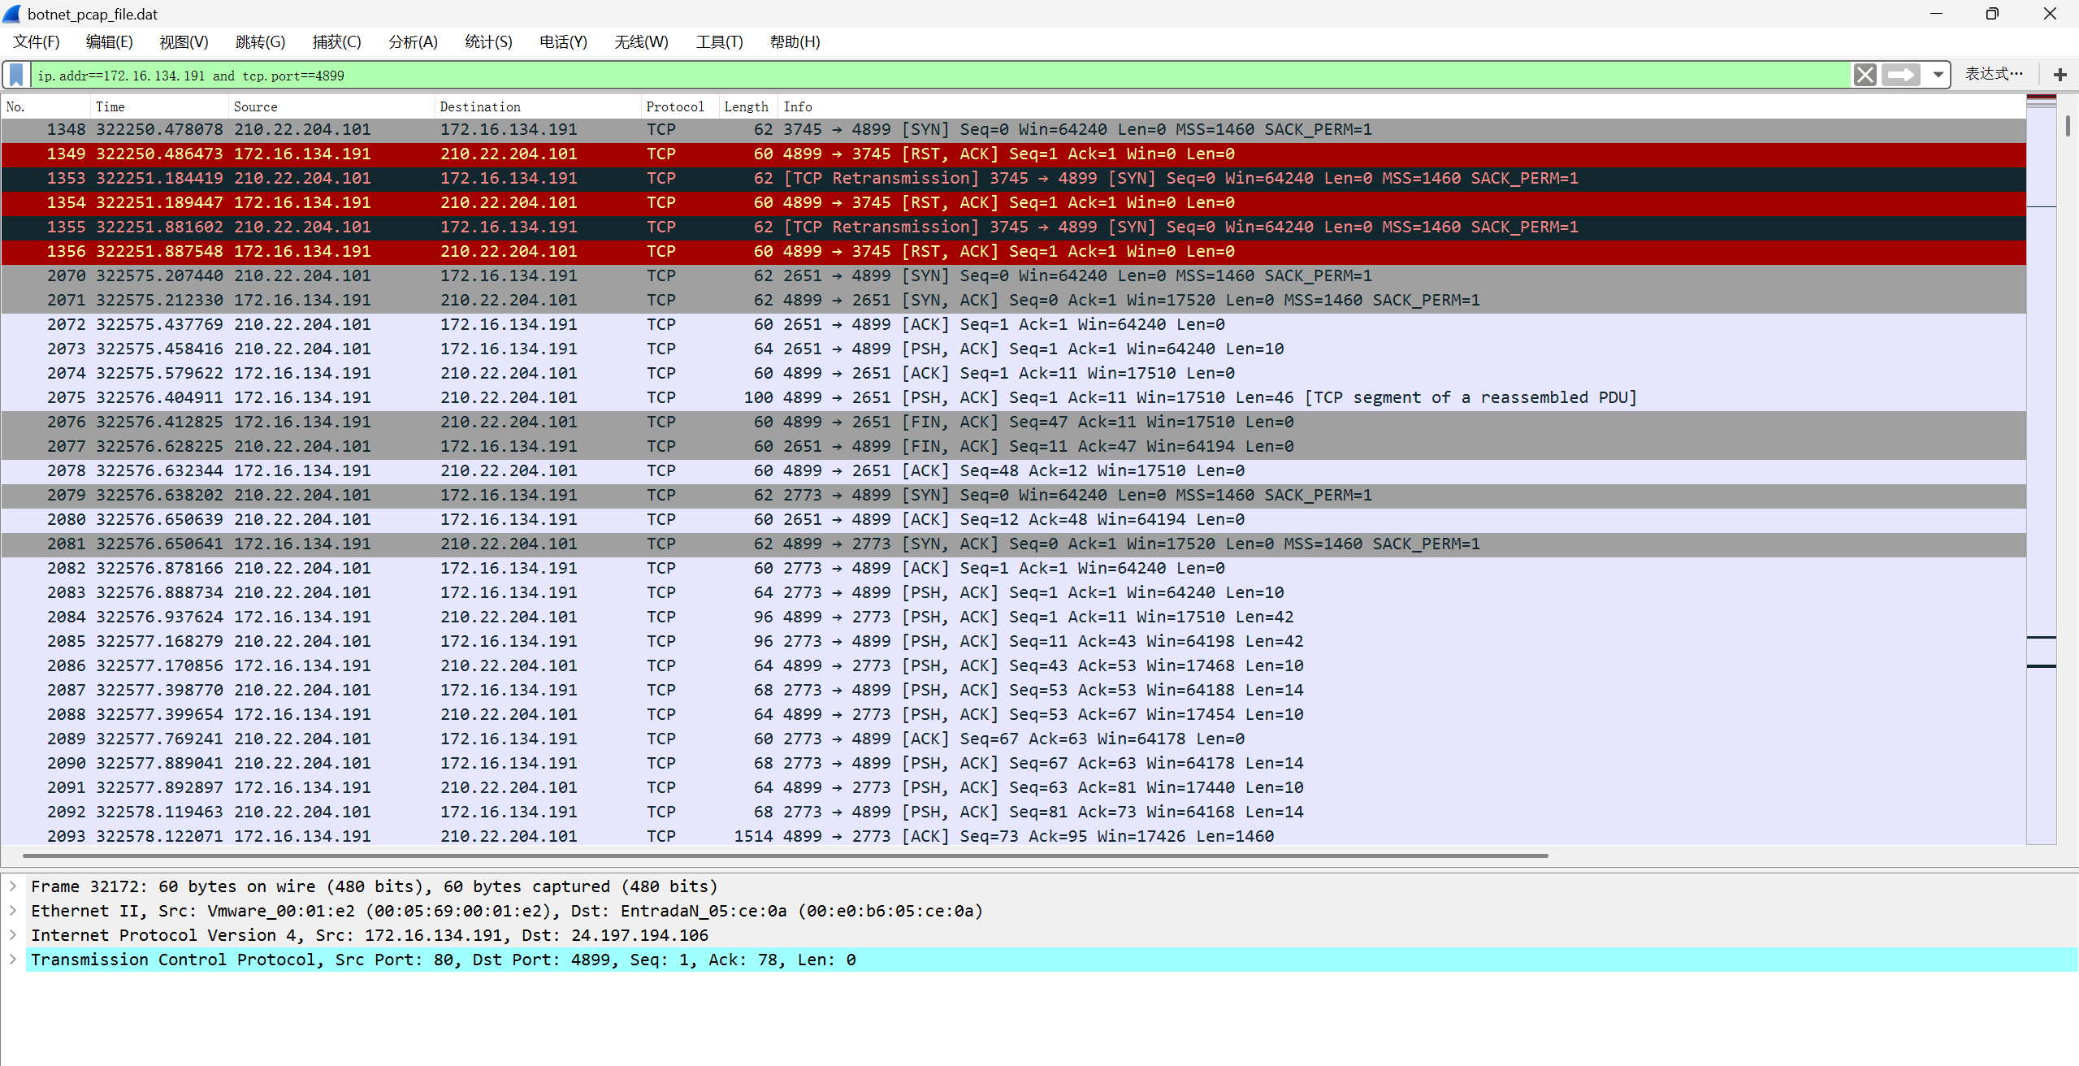Expand the Ethernet II tree item
The width and height of the screenshot is (2079, 1066).
click(x=13, y=911)
